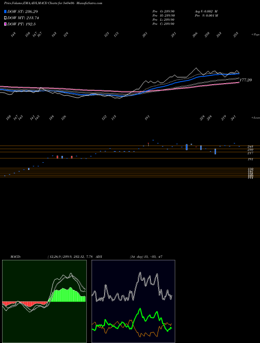
Task: Click the ADX (14 day) values text
Action: [146, 257]
